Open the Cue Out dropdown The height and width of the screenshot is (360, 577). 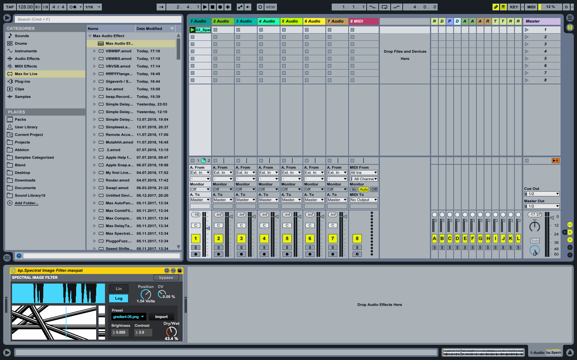tap(541, 194)
